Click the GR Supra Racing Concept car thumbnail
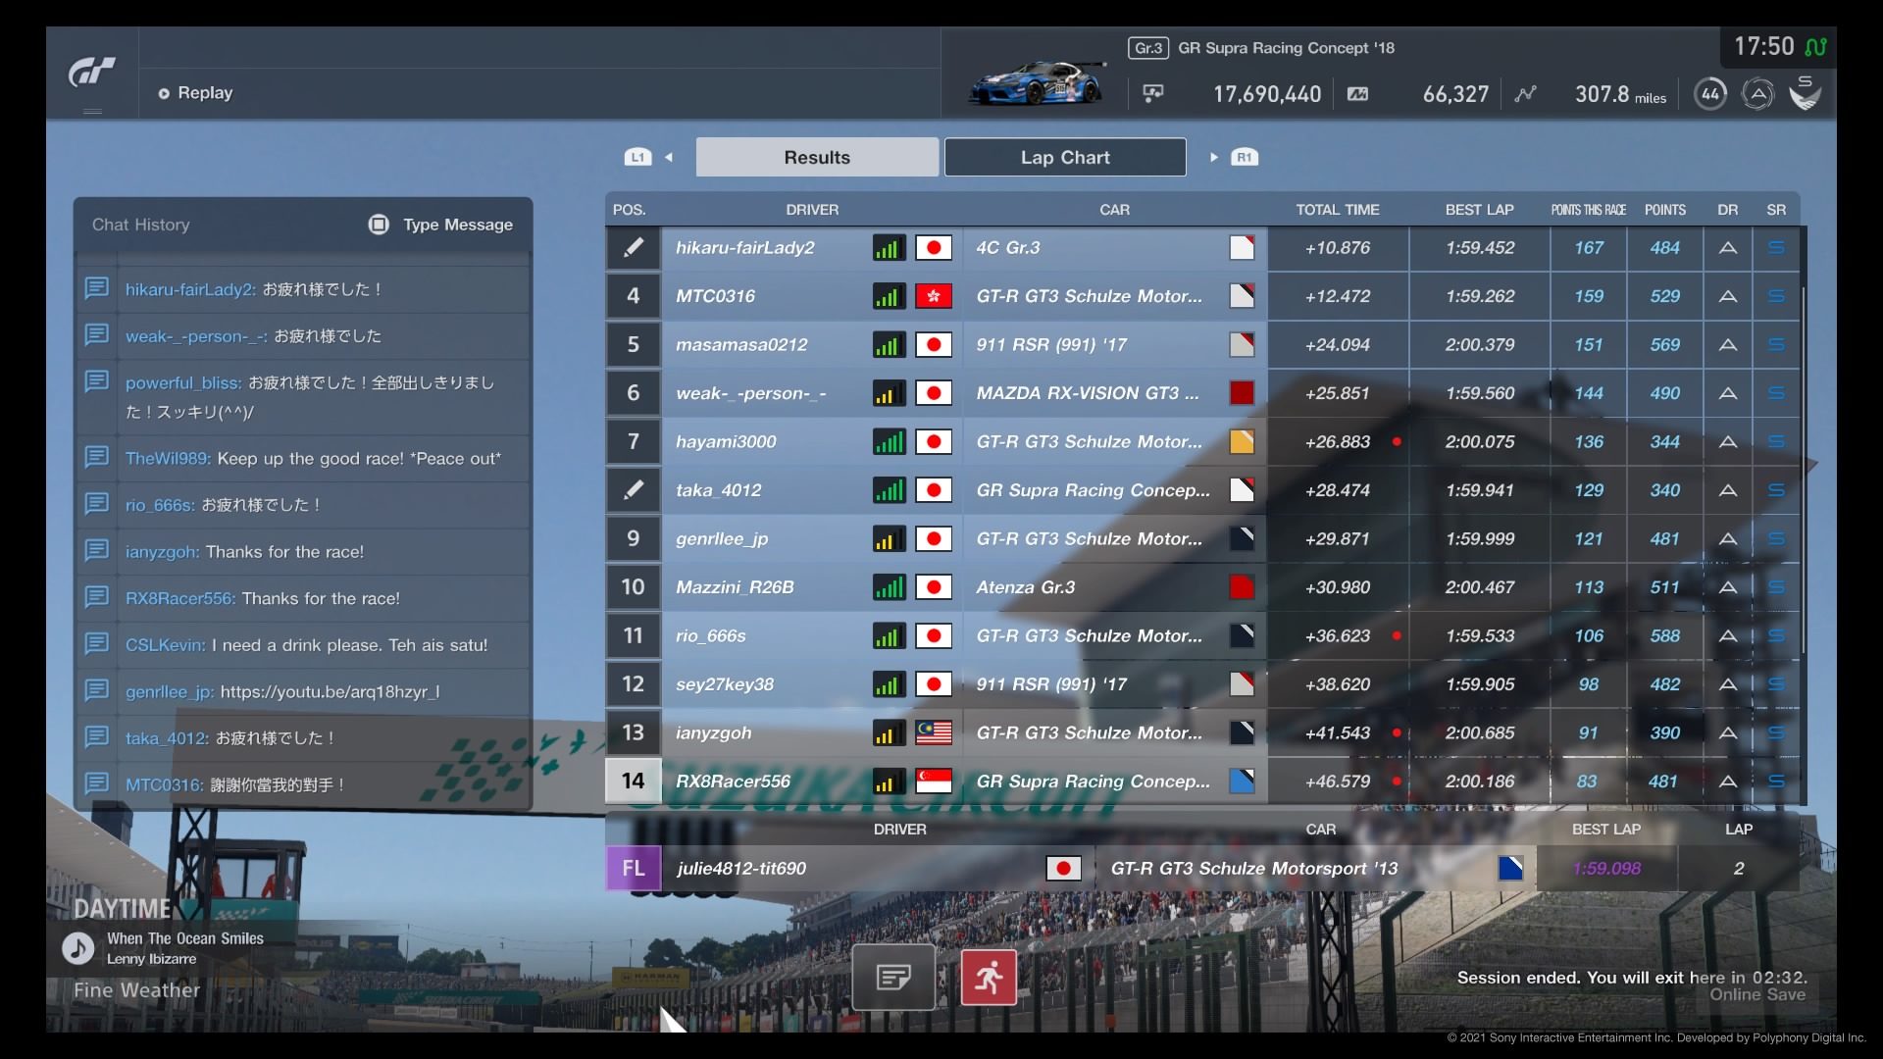Viewport: 1883px width, 1059px height. point(1038,83)
